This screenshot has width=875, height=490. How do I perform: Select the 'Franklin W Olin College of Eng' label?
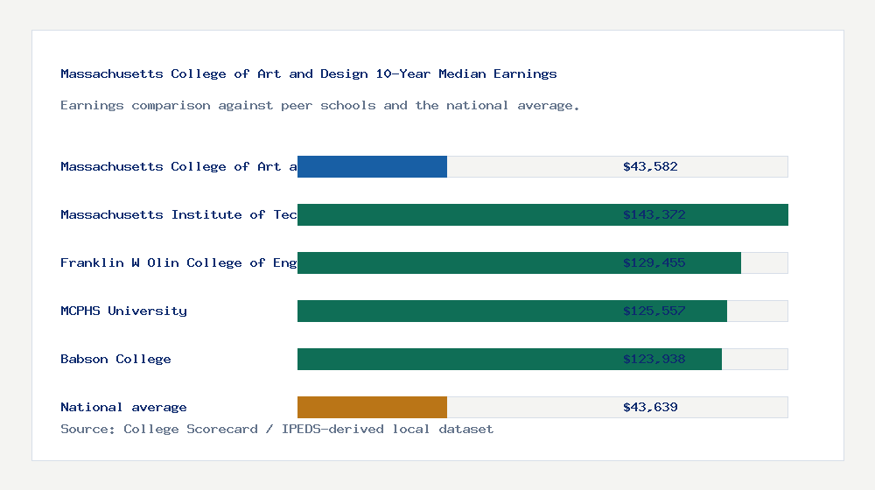click(x=178, y=262)
